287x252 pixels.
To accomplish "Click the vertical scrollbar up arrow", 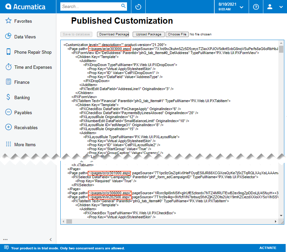I will click(281, 43).
